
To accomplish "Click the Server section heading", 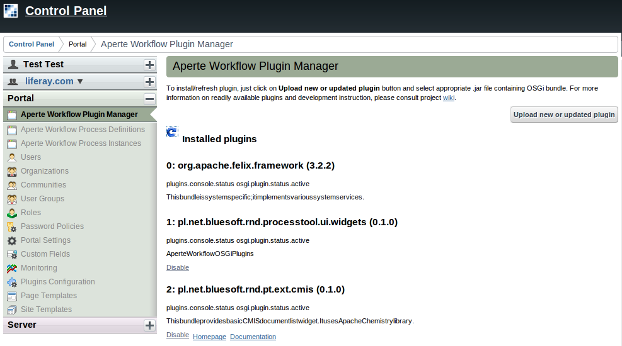I will (x=22, y=325).
